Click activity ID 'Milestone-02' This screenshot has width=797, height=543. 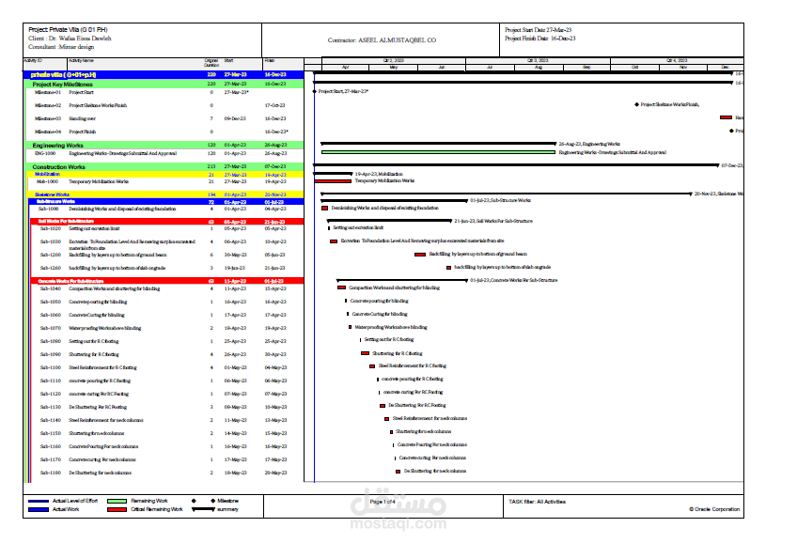48,105
